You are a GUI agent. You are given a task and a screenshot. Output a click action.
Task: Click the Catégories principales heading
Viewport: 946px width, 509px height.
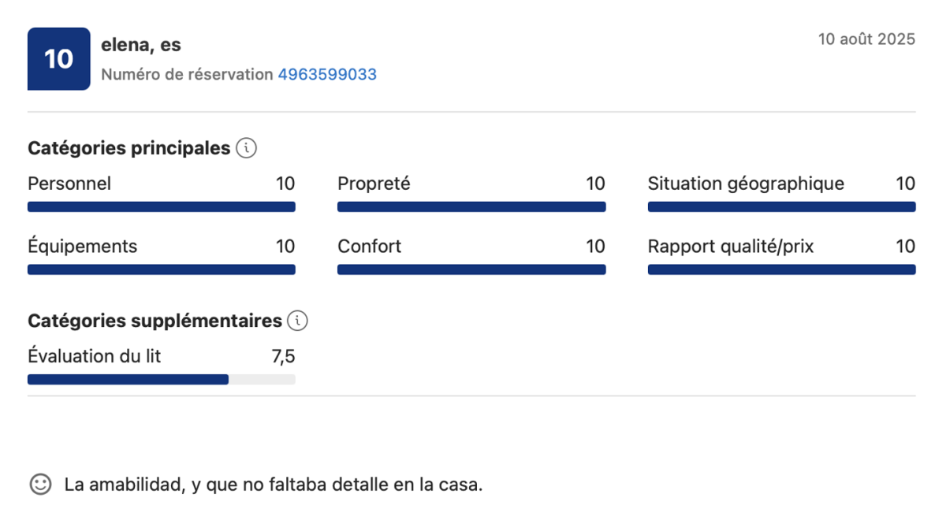click(x=128, y=148)
